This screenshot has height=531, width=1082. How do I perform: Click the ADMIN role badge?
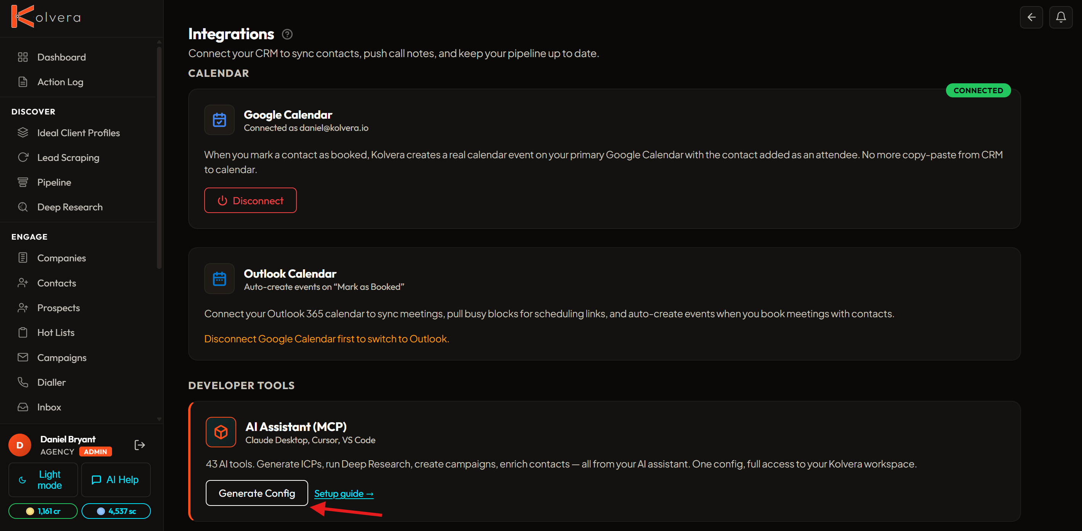(x=95, y=452)
